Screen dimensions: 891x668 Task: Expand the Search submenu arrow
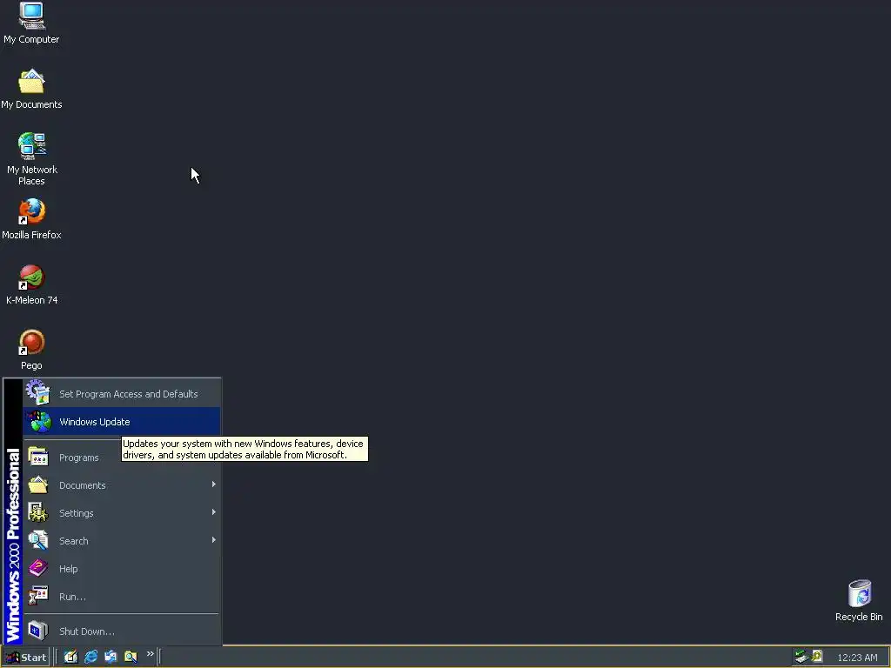coord(214,540)
